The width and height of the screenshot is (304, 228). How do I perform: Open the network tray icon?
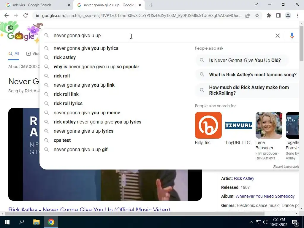point(259,222)
